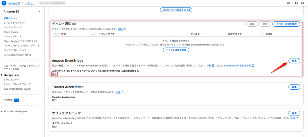This screenshot has width=308, height=137.
Task: Open Storage Lens ダッシュボード
Action: [12, 80]
